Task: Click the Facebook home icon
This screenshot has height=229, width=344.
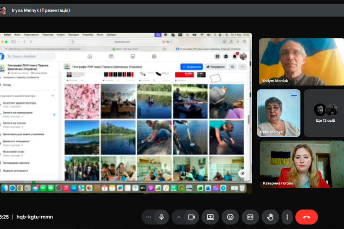Action: [90, 56]
